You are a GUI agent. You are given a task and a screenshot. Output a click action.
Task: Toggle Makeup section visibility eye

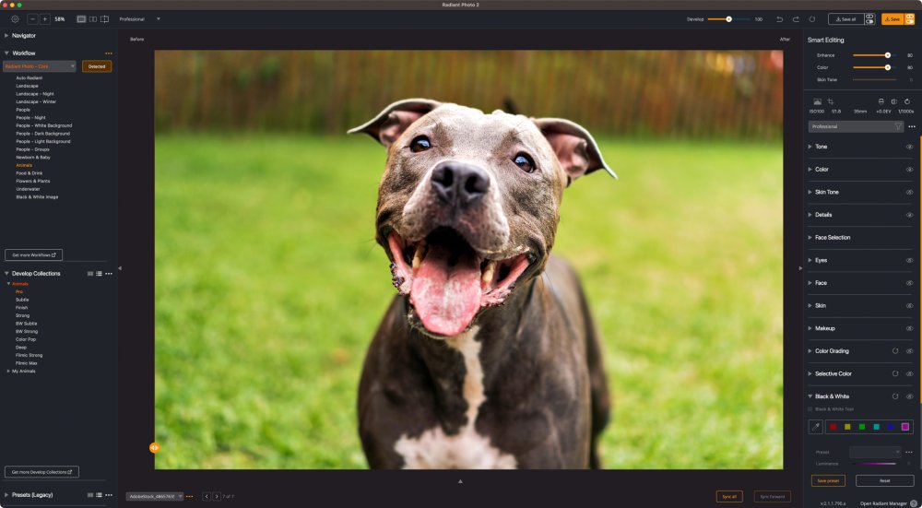tap(910, 328)
